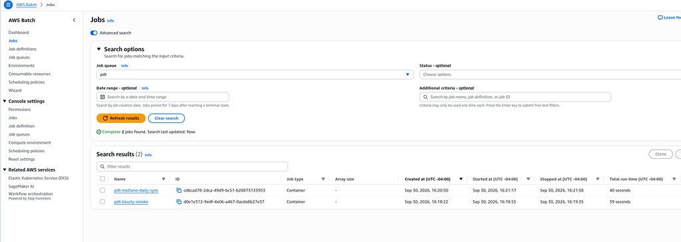This screenshot has width=681, height=242.
Task: Open Info link beside Job queue label
Action: [x=124, y=66]
